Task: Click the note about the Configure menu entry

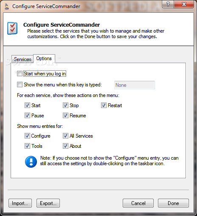Action: pos(109,161)
